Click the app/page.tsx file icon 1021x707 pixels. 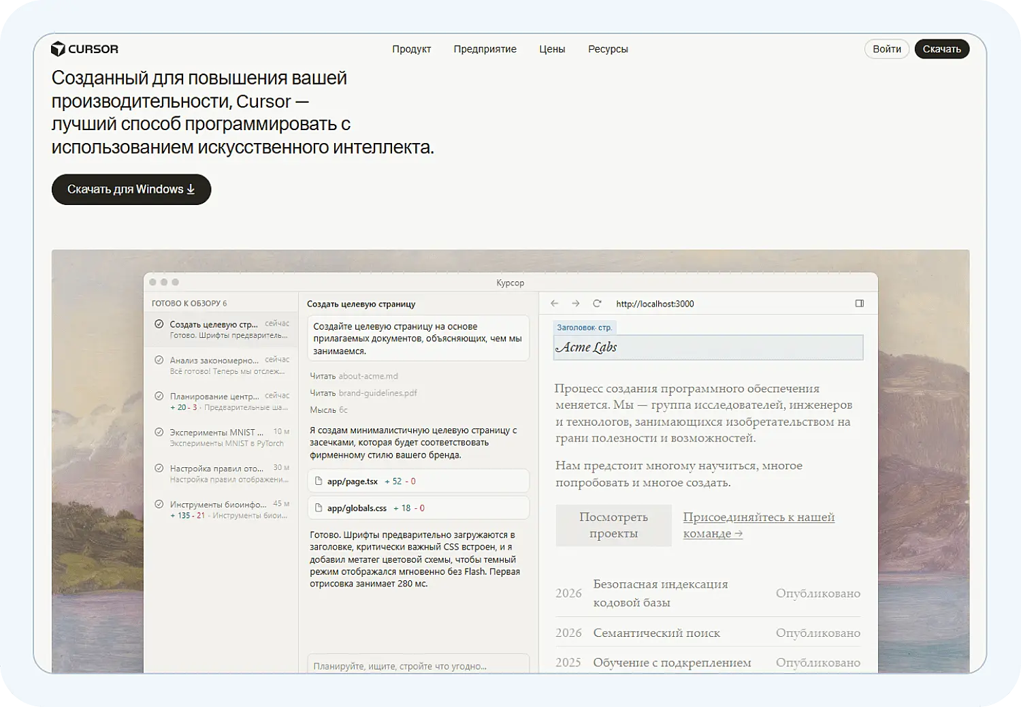pyautogui.click(x=318, y=482)
